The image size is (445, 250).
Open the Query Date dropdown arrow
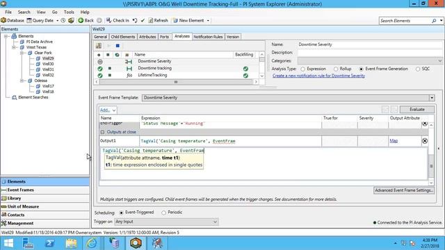pos(57,21)
